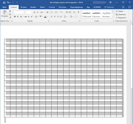Apply font color red A
133x124 pixels.
(x=45, y=17)
